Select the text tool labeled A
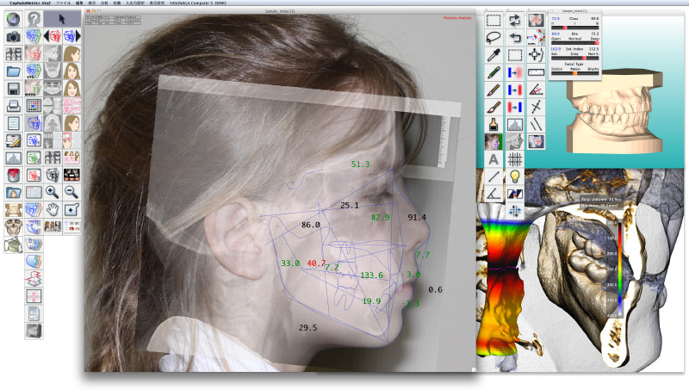Image resolution: width=689 pixels, height=390 pixels. click(x=493, y=159)
